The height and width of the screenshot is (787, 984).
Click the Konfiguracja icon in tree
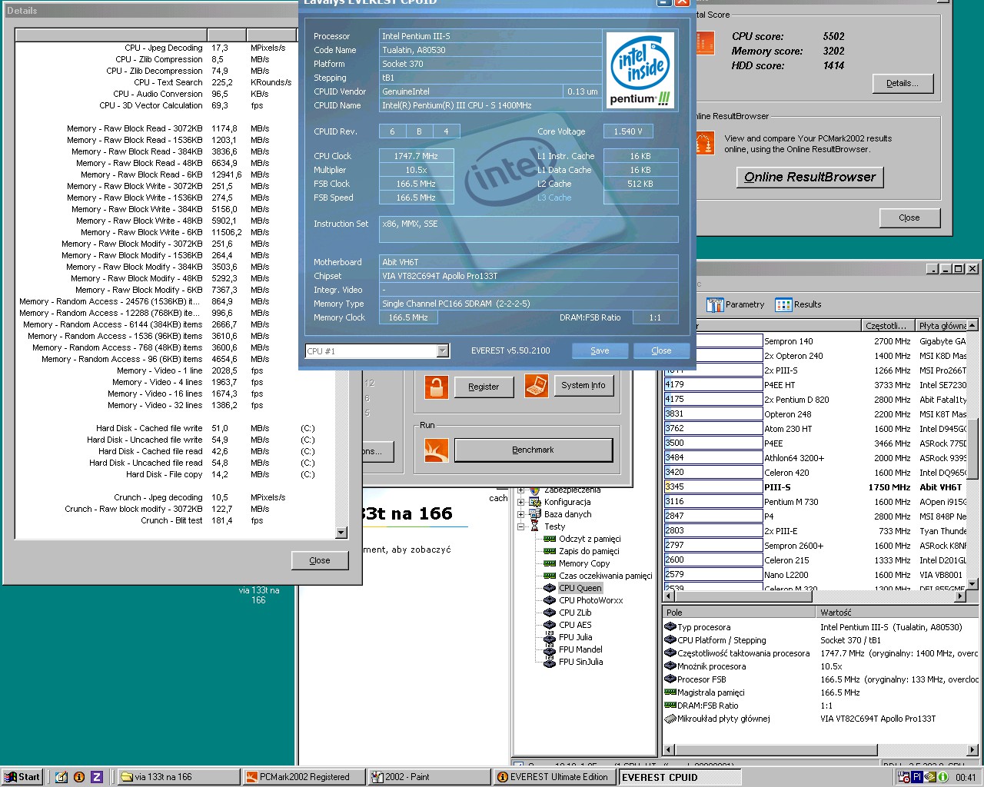tap(535, 502)
